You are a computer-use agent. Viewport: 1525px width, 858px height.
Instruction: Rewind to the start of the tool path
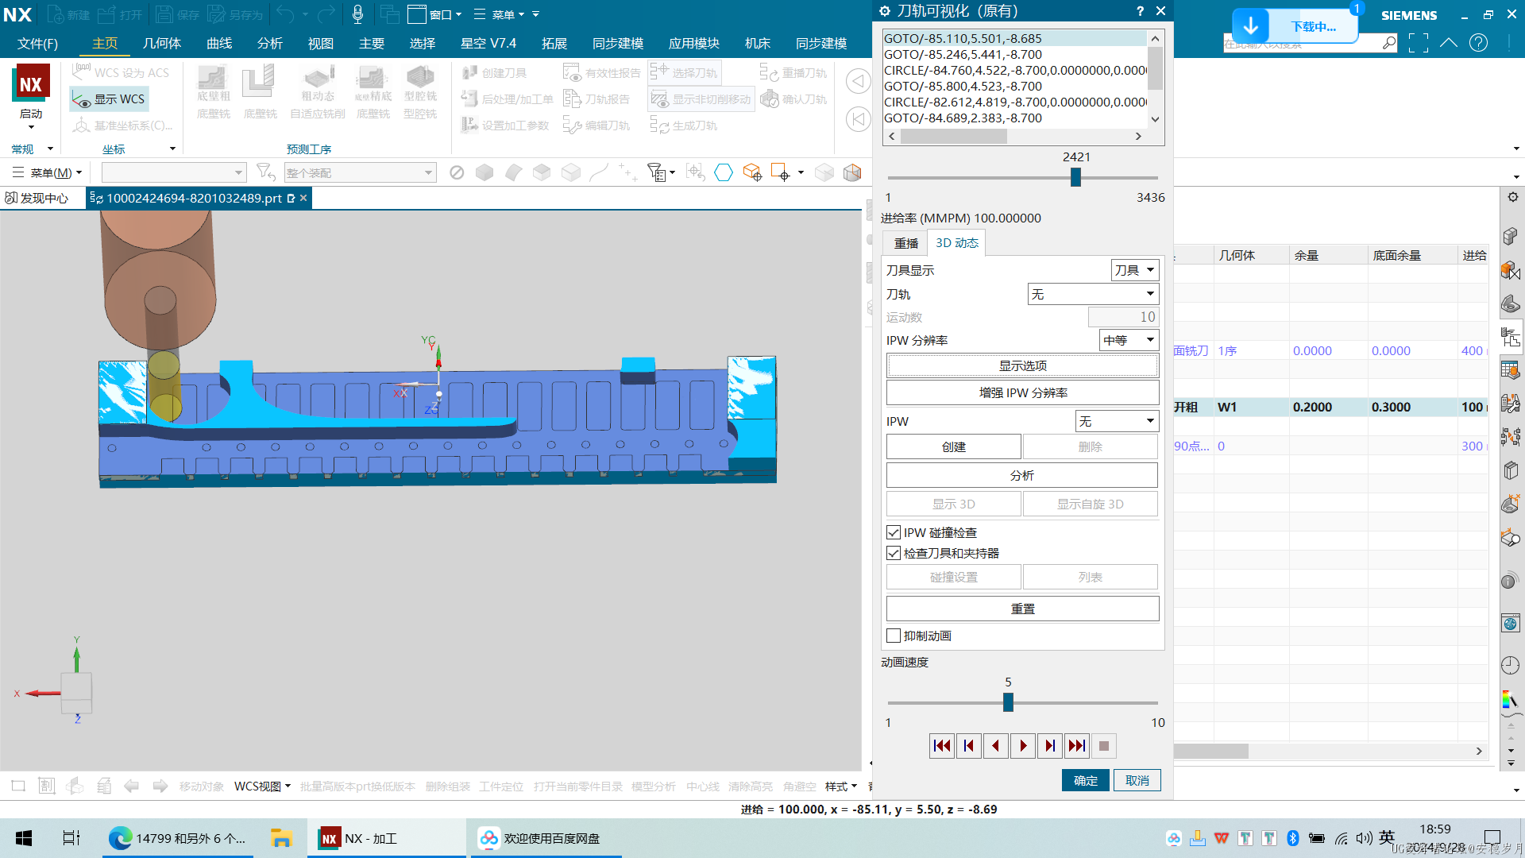pyautogui.click(x=942, y=745)
